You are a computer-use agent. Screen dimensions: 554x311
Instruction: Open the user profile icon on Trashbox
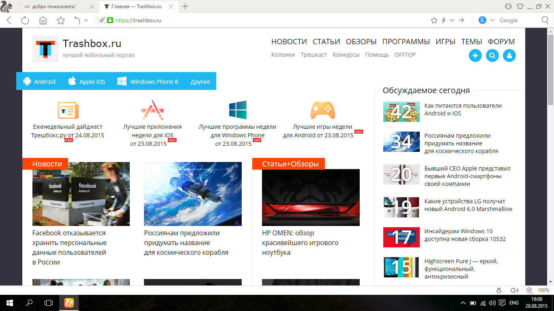point(509,55)
